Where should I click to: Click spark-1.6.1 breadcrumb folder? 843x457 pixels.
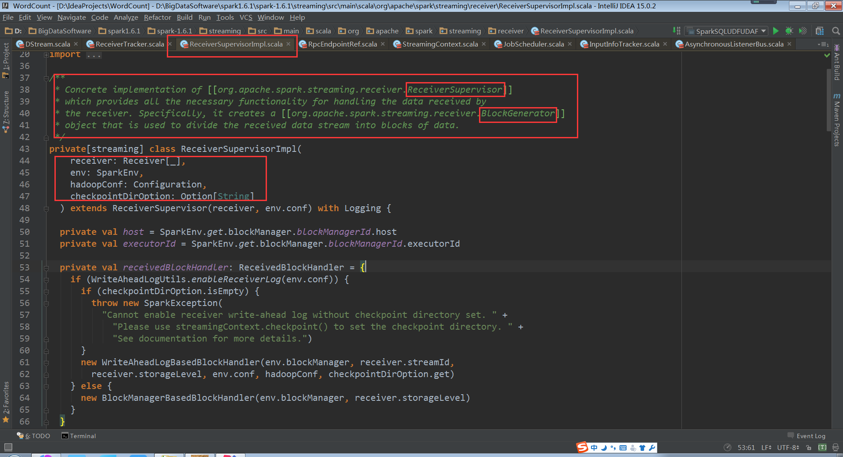170,31
